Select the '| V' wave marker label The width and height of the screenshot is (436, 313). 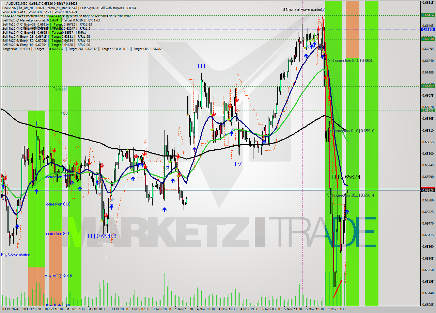238,164
